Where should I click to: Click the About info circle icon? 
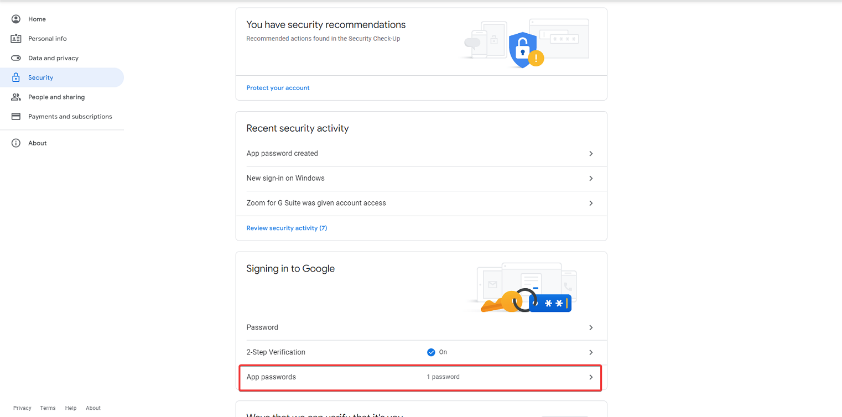[16, 143]
